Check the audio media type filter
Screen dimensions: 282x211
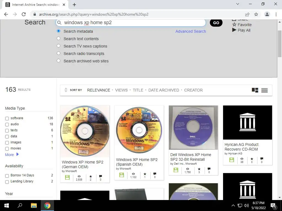point(7,124)
